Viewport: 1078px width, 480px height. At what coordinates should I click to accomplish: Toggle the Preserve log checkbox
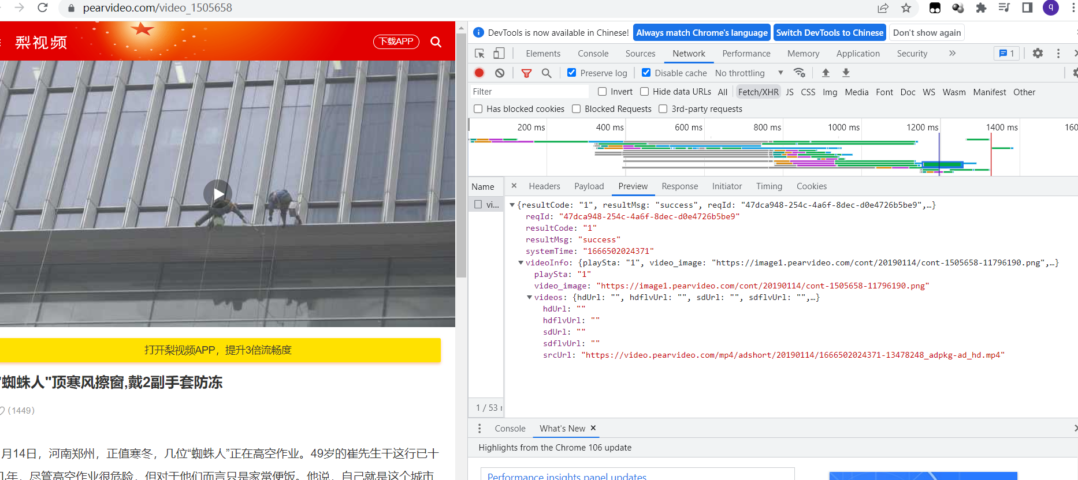(572, 73)
